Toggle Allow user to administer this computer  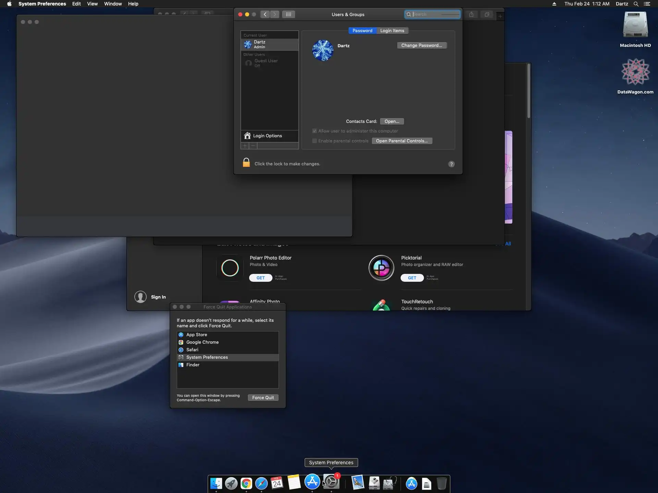coord(314,131)
